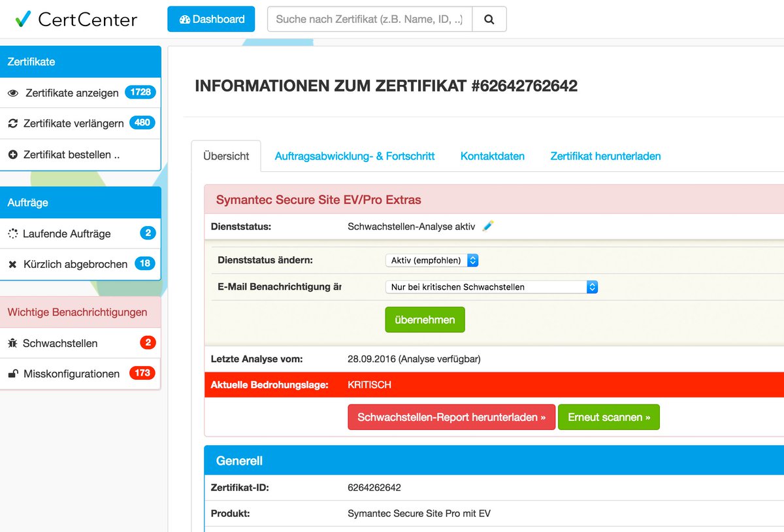Image resolution: width=784 pixels, height=532 pixels.
Task: Click the Produkt label
Action: click(231, 514)
